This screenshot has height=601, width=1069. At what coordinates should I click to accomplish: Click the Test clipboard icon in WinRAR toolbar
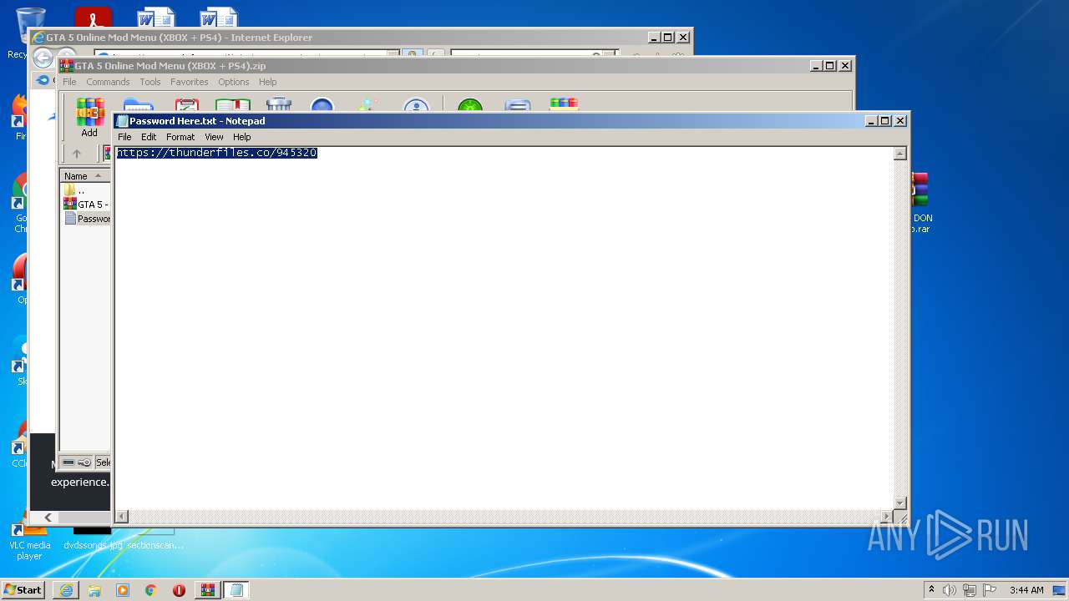(186, 105)
